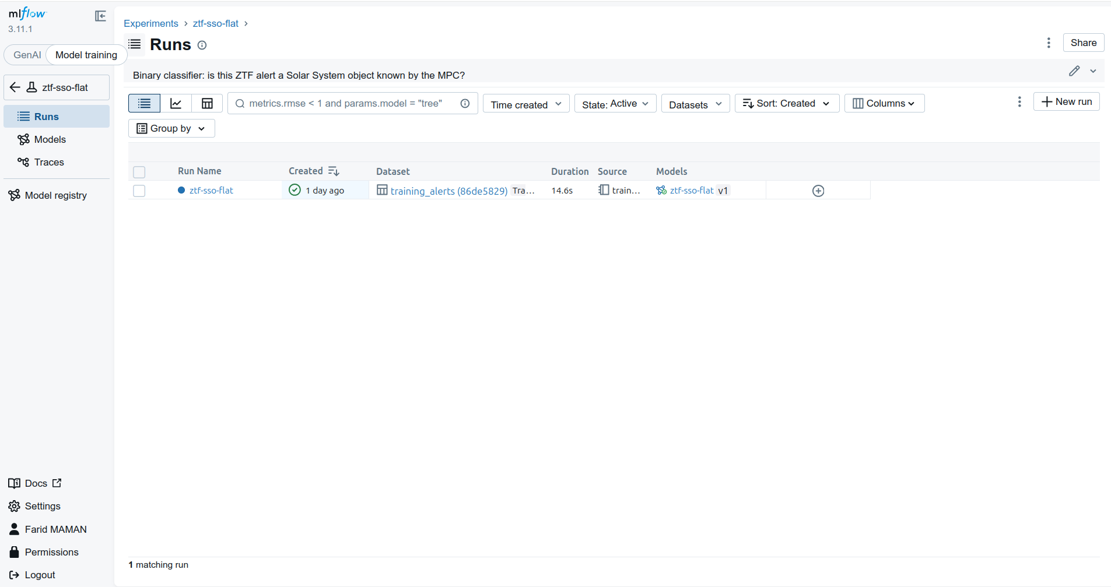This screenshot has width=1111, height=587.
Task: Check the ztf-sso-flat run checkbox
Action: [x=139, y=191]
